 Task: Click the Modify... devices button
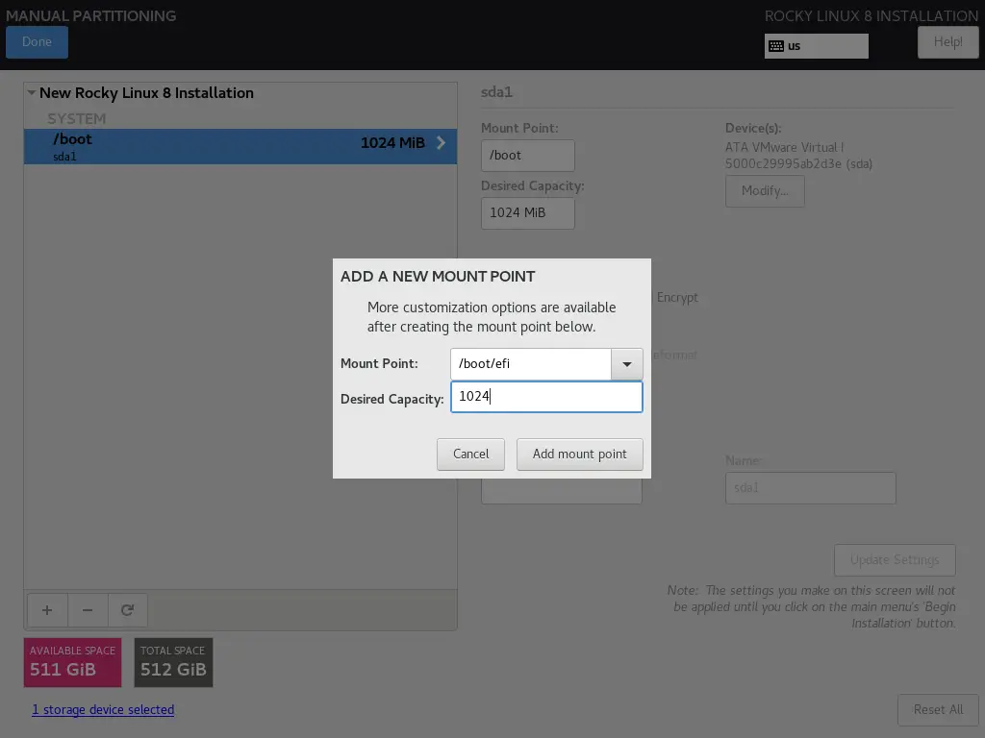(765, 191)
